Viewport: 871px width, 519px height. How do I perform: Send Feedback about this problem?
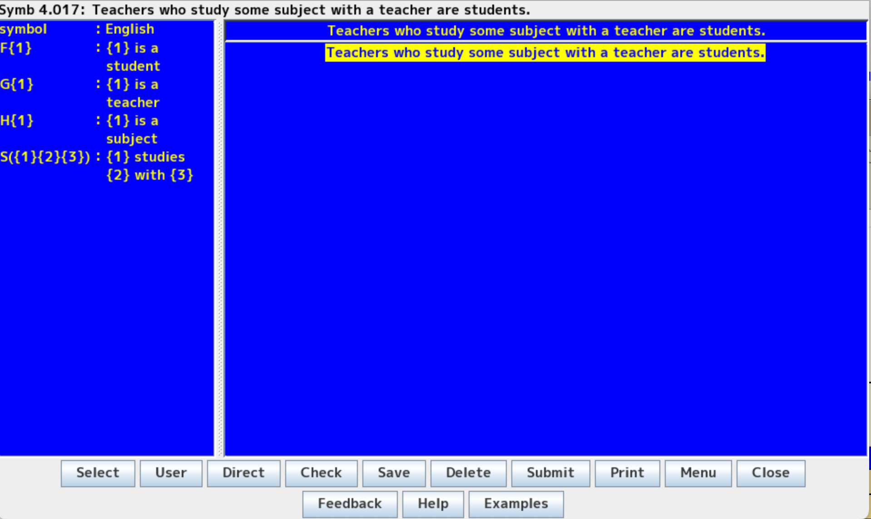coord(350,504)
